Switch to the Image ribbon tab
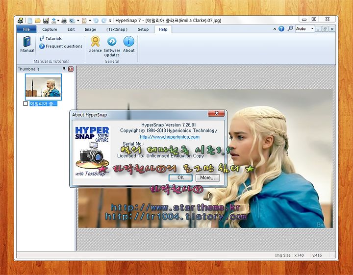 click(x=90, y=29)
